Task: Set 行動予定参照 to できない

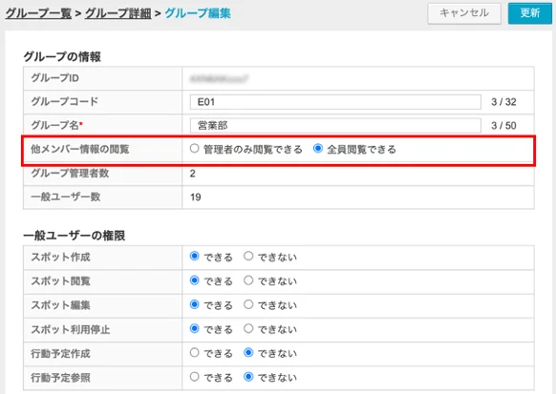Action: pos(248,376)
